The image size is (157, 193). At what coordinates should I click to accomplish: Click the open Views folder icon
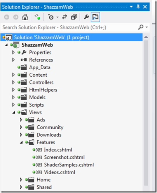(24, 112)
